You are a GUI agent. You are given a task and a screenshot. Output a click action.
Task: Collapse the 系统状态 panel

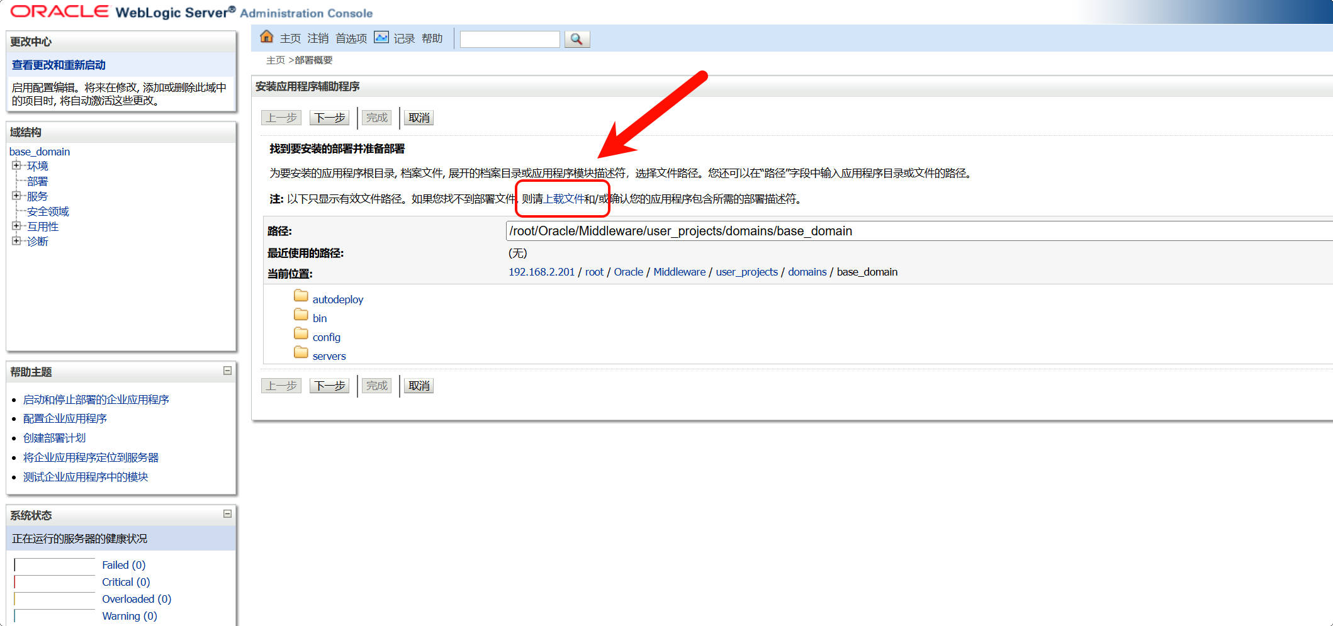[x=227, y=515]
